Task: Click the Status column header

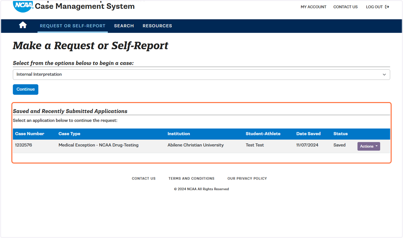Action: (341, 134)
